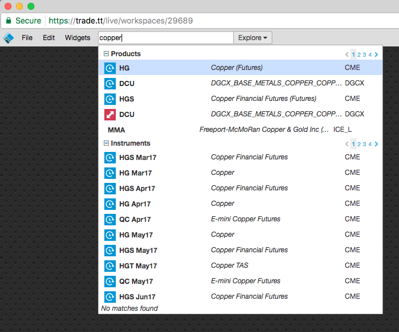Click the HGS Mar17 instrument icon
Screen dimensions: 399x332
[110, 158]
